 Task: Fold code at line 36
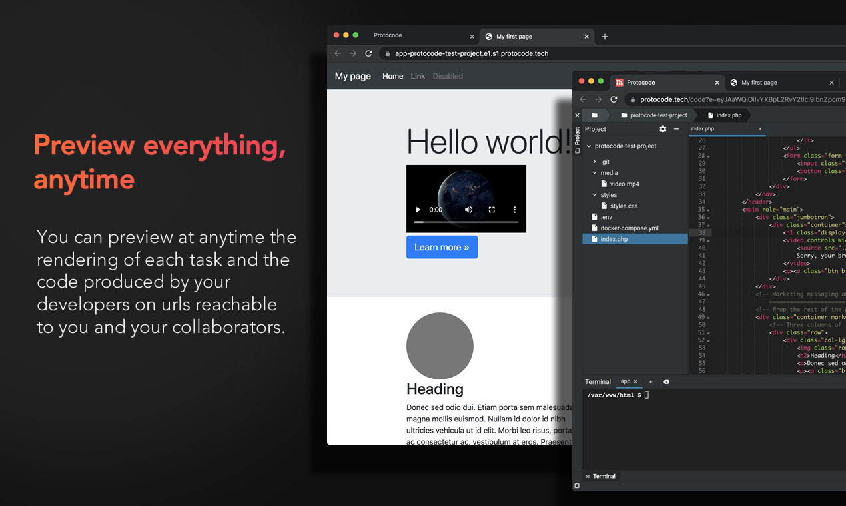click(709, 218)
